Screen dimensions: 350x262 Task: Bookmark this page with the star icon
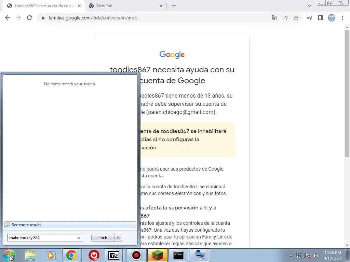click(x=296, y=18)
